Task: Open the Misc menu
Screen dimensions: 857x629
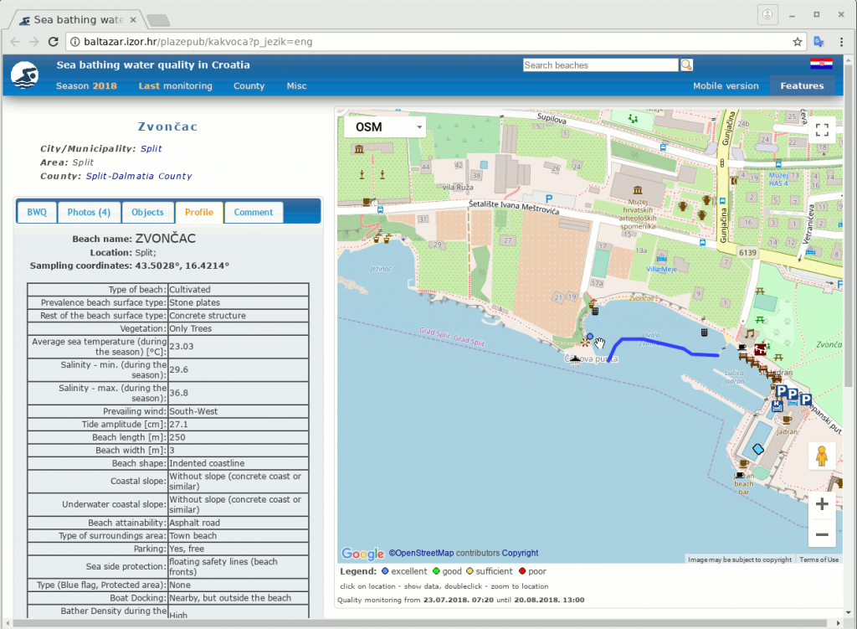Action: tap(296, 86)
